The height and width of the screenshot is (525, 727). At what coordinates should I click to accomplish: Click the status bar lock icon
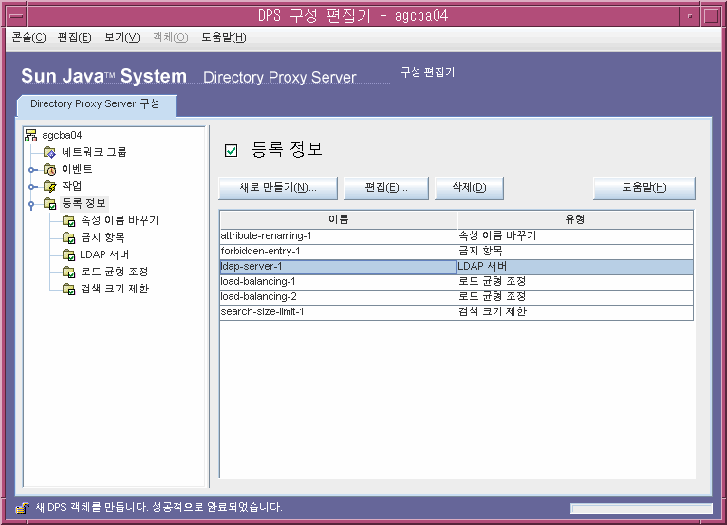pos(22,507)
